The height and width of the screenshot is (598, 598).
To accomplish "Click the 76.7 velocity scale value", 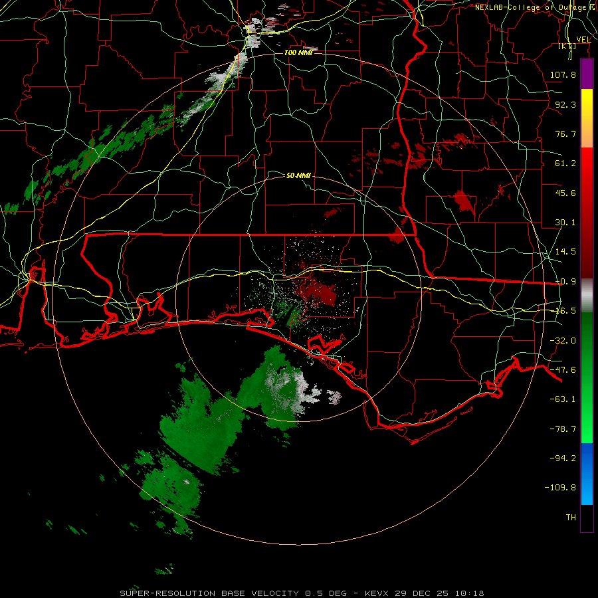I will point(565,134).
